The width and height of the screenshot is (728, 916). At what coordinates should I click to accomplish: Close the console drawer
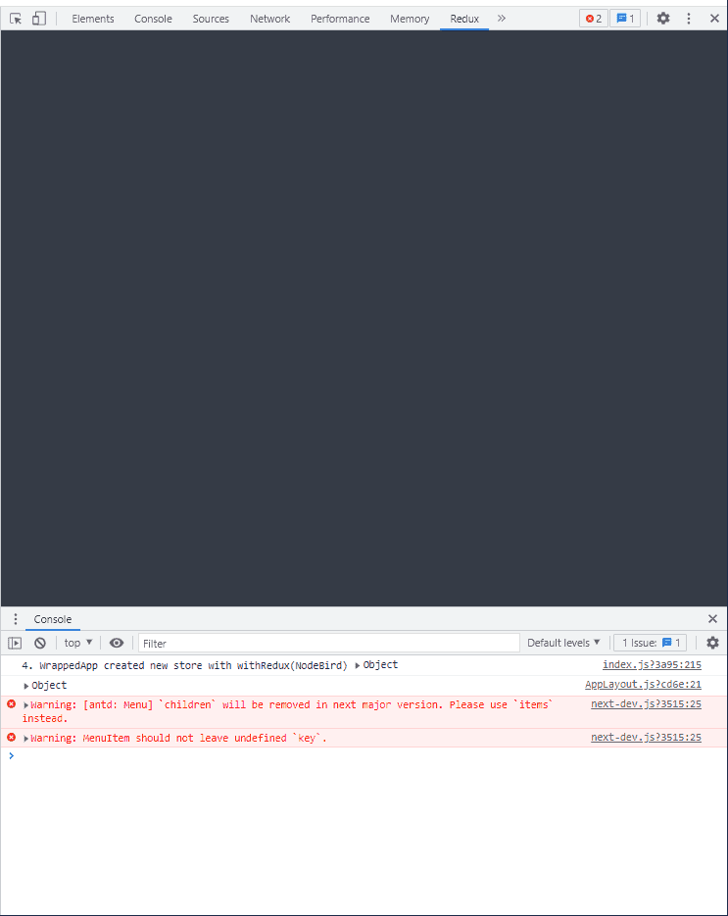coord(712,618)
